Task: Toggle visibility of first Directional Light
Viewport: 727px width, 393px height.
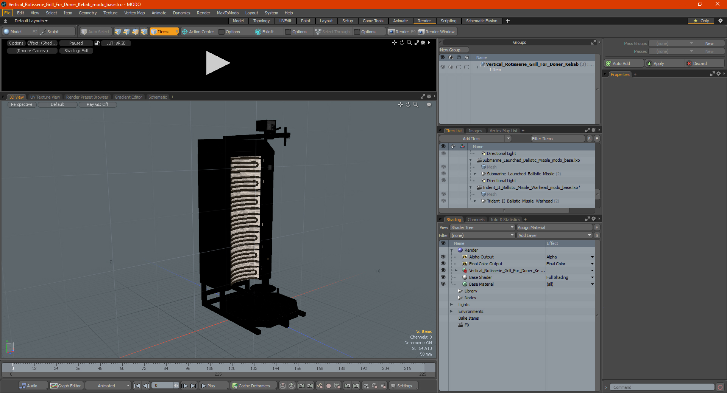Action: 443,153
